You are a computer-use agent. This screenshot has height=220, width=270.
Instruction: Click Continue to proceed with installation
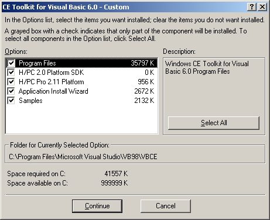97,206
